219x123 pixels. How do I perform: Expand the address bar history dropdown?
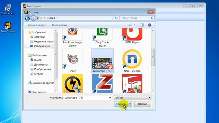pyautogui.click(x=112, y=18)
